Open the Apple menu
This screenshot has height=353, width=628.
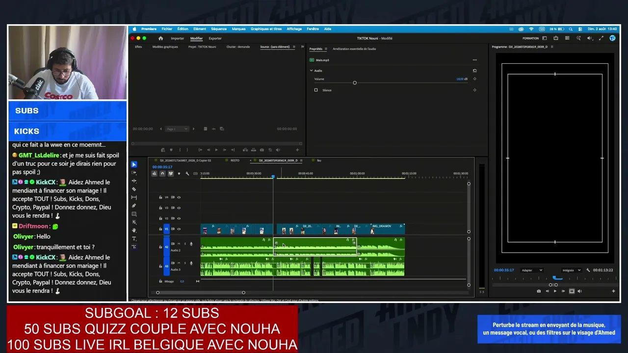coord(134,29)
